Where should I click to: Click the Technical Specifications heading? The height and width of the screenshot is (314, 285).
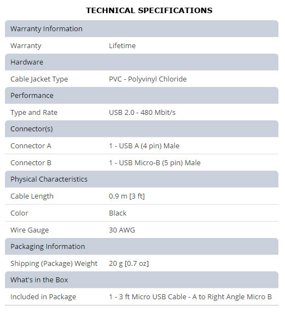149,10
